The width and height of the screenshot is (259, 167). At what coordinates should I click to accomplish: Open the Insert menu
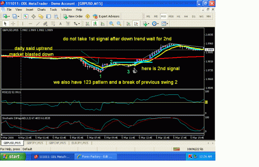coord(29,9)
